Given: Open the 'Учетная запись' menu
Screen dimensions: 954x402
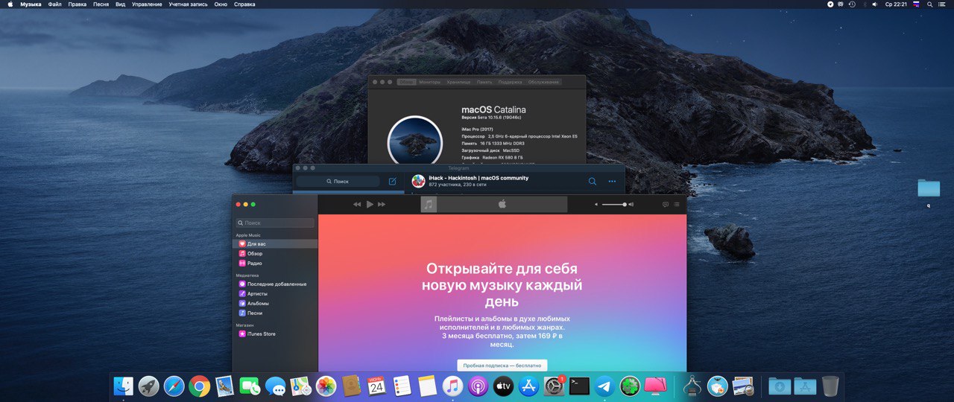Looking at the screenshot, I should [189, 4].
